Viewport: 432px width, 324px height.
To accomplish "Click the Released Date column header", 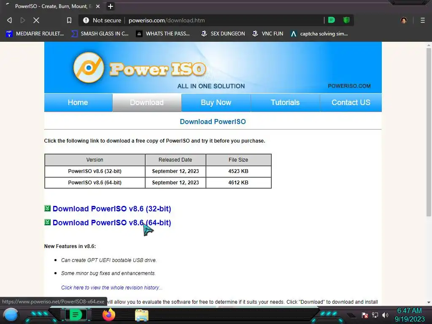I will click(175, 160).
